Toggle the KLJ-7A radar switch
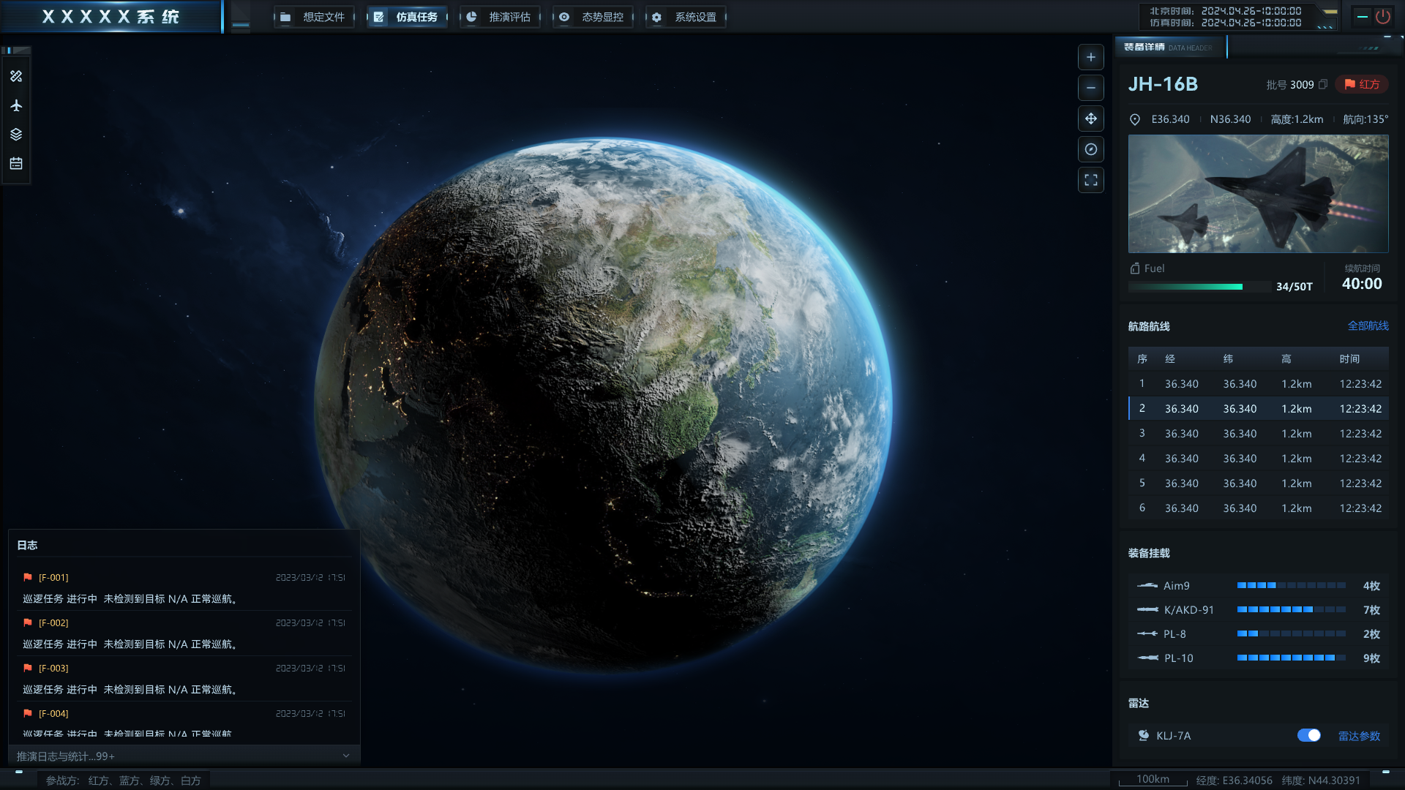The height and width of the screenshot is (790, 1405). (x=1308, y=735)
